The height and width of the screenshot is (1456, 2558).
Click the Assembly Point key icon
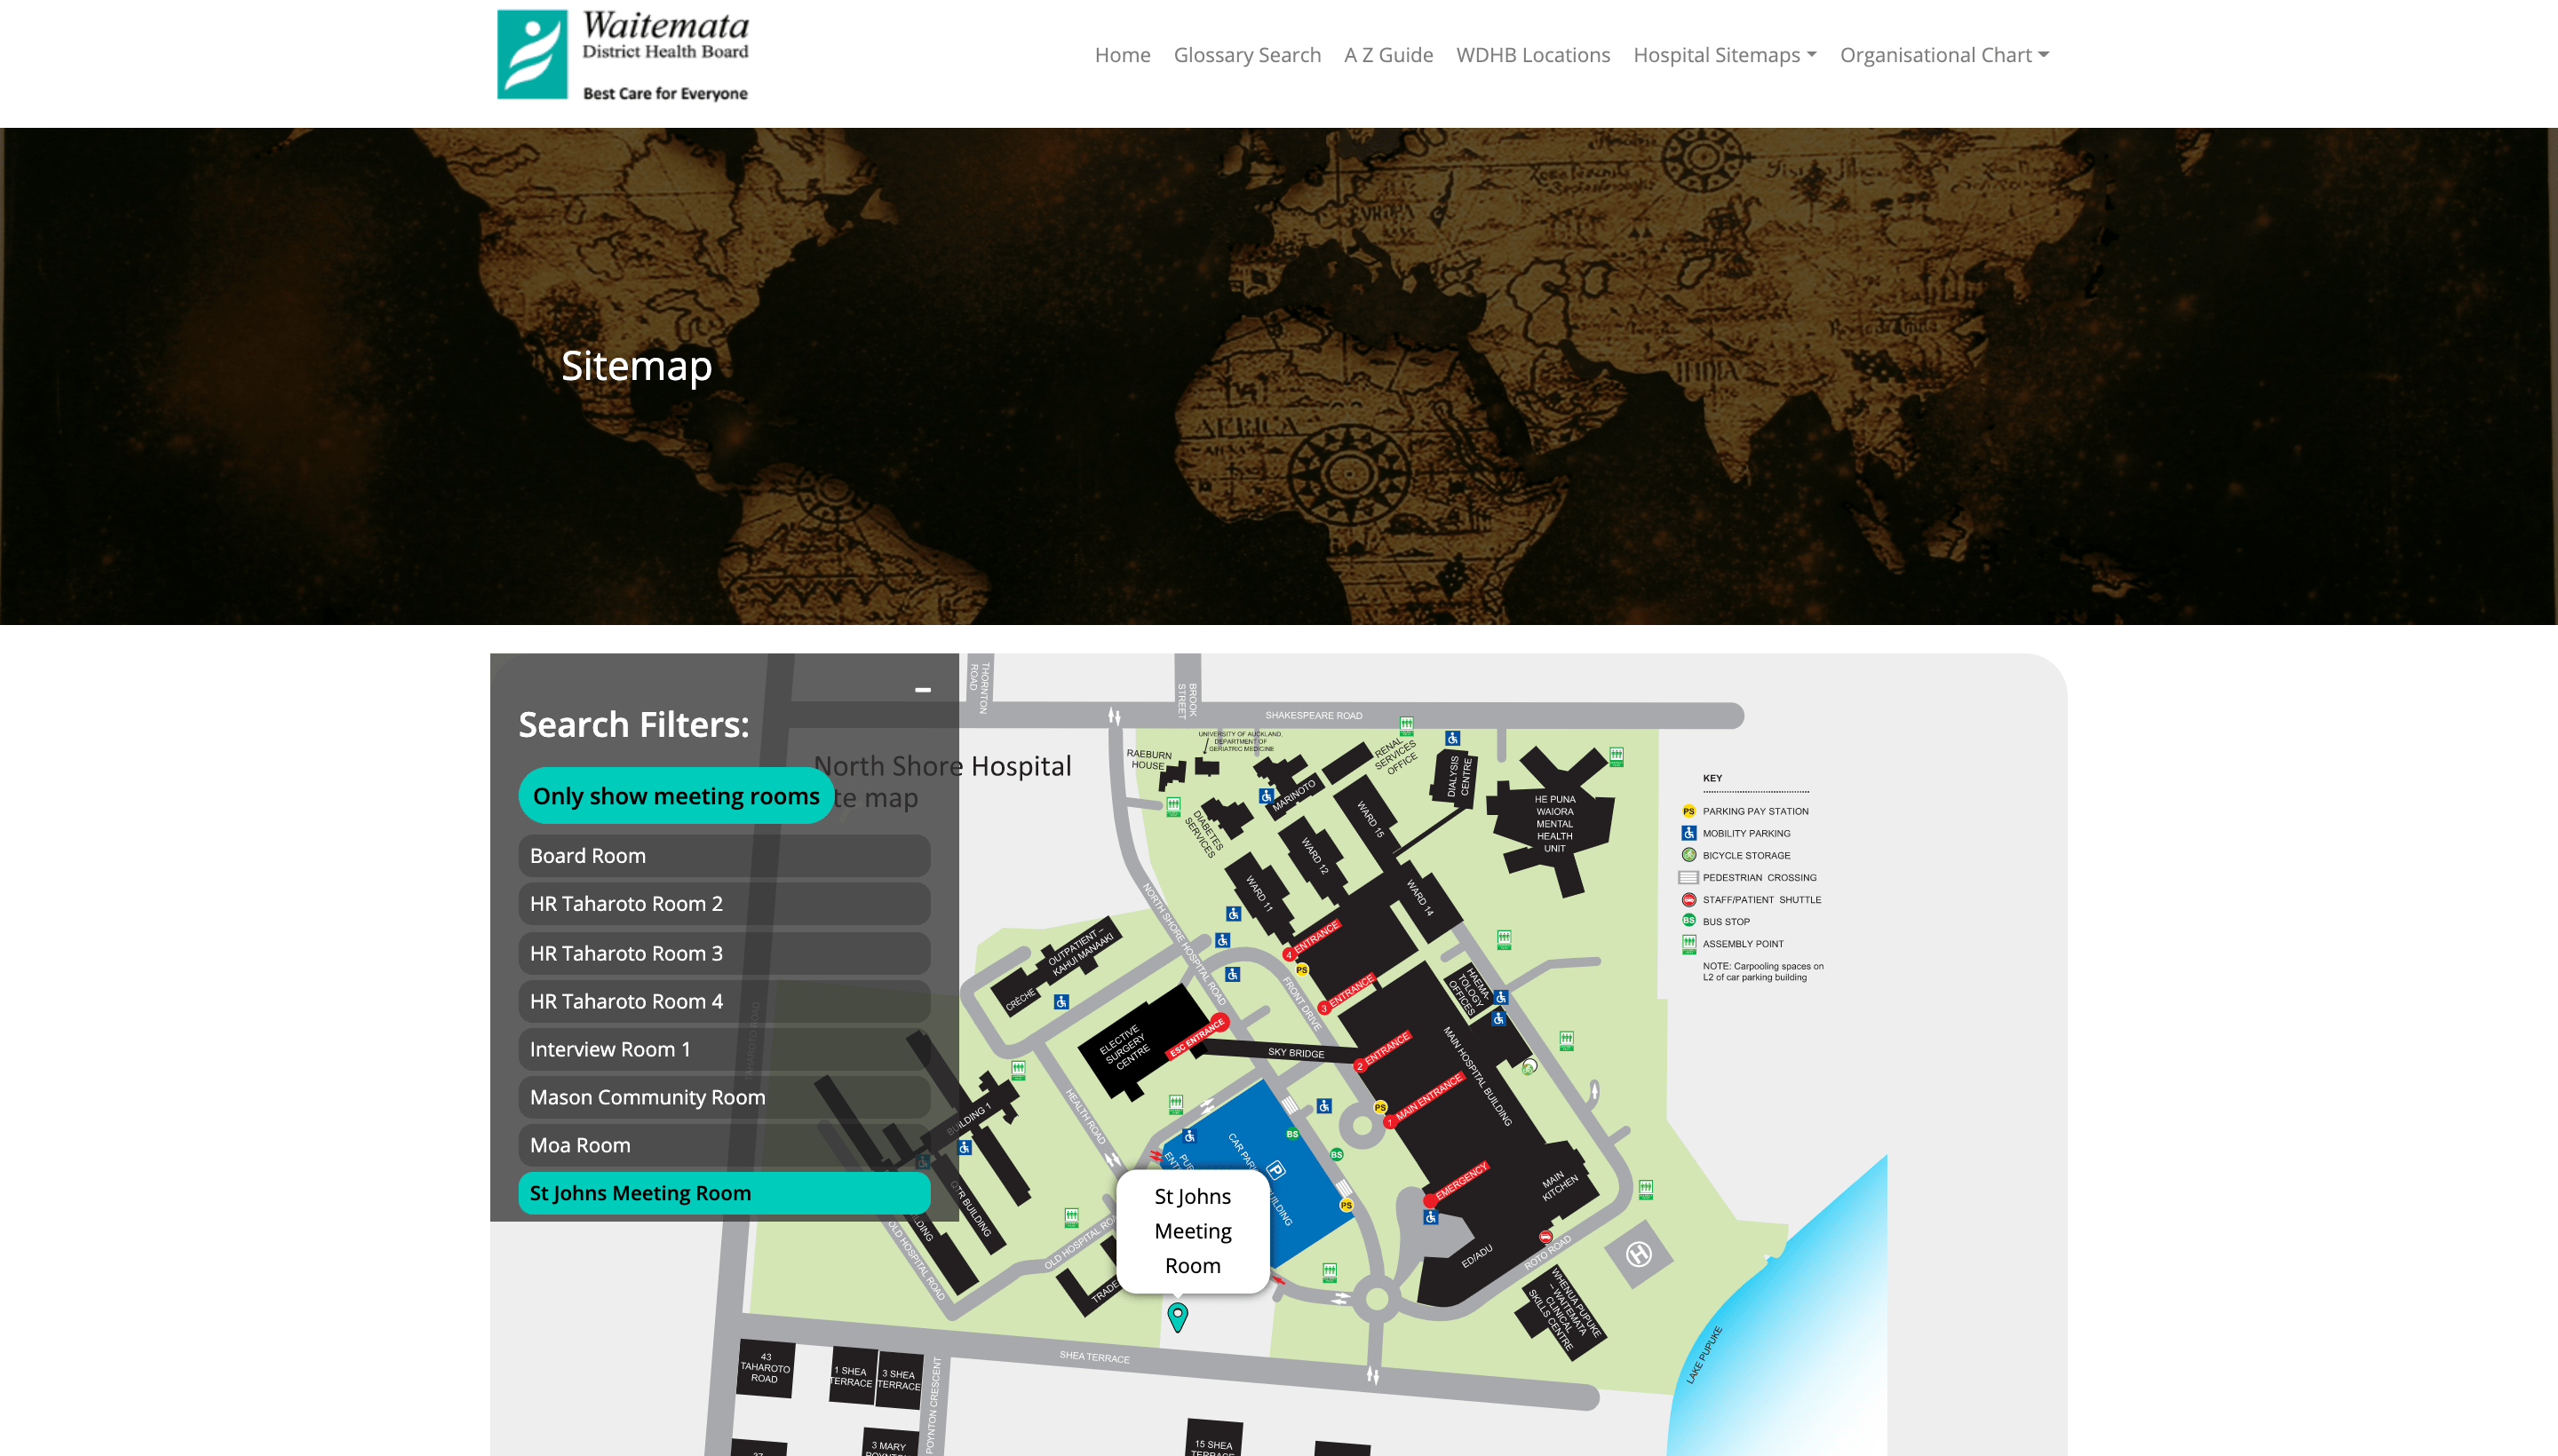tap(1688, 944)
